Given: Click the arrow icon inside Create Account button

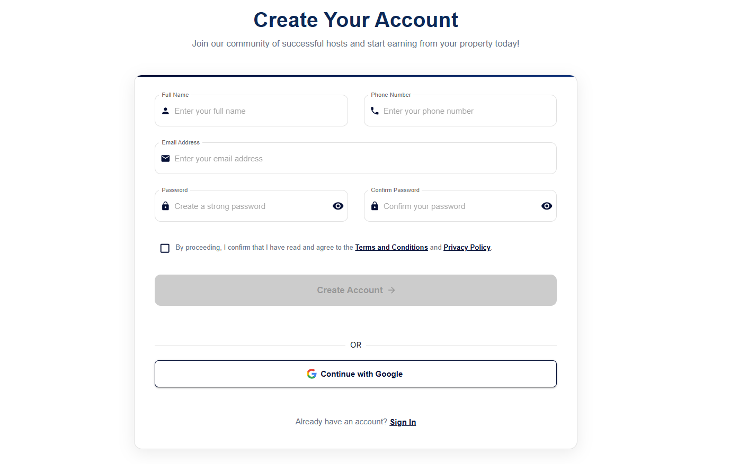Looking at the screenshot, I should click(391, 290).
